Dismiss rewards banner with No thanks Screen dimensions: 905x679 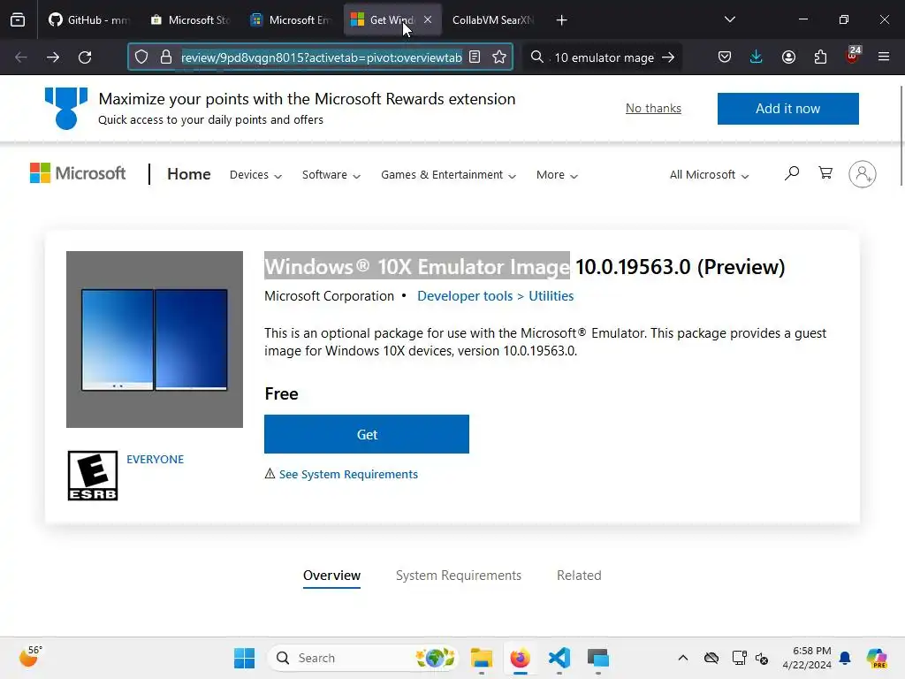click(x=653, y=108)
